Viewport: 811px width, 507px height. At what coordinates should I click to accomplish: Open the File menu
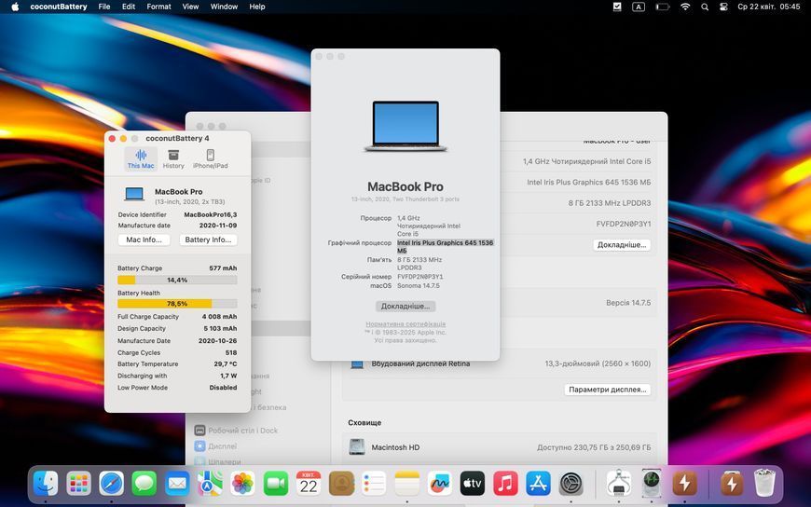click(x=104, y=7)
